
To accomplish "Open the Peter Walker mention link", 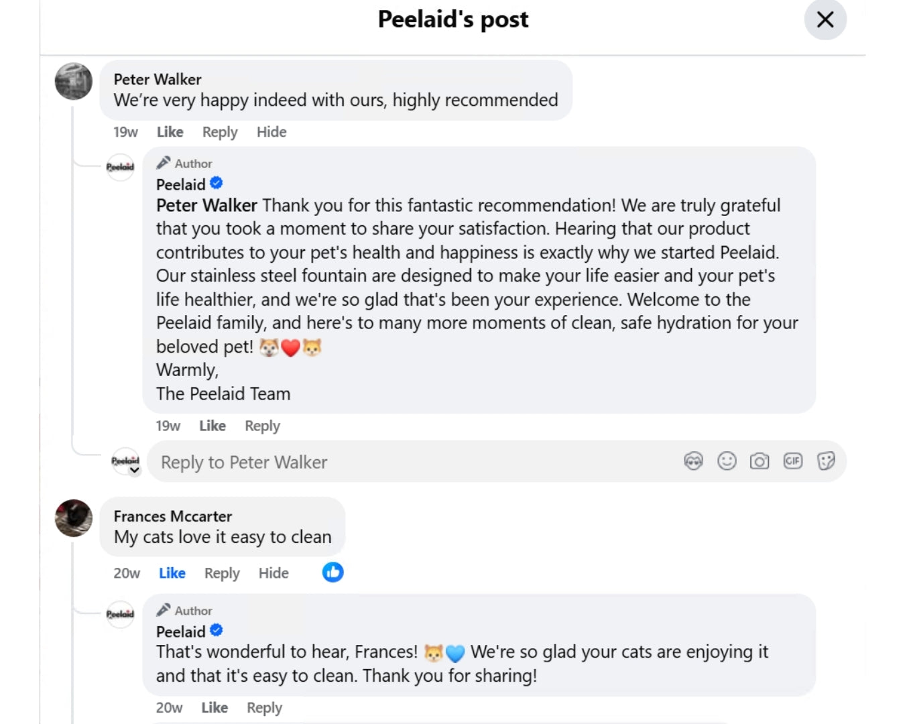I will tap(206, 205).
